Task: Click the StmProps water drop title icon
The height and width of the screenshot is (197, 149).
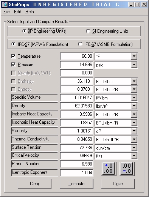Action: click(5, 5)
